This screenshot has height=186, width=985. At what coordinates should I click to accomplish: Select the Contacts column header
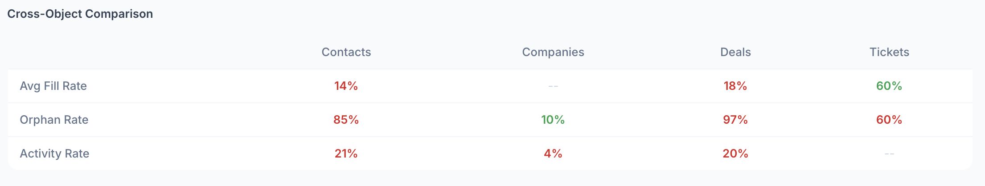coord(346,52)
